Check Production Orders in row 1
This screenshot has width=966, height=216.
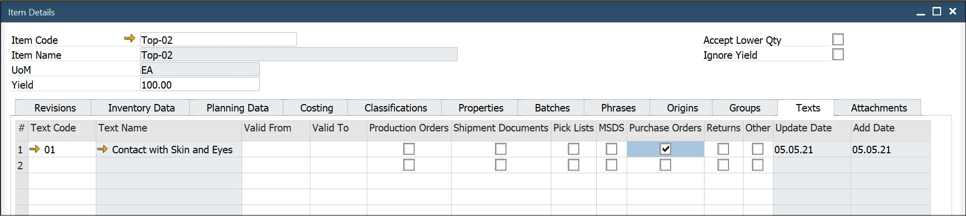coord(409,149)
